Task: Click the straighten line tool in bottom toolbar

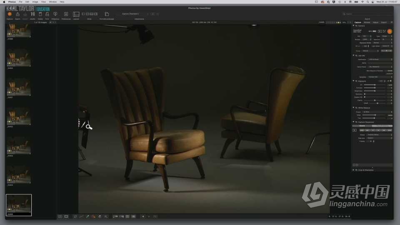Action: (x=81, y=217)
